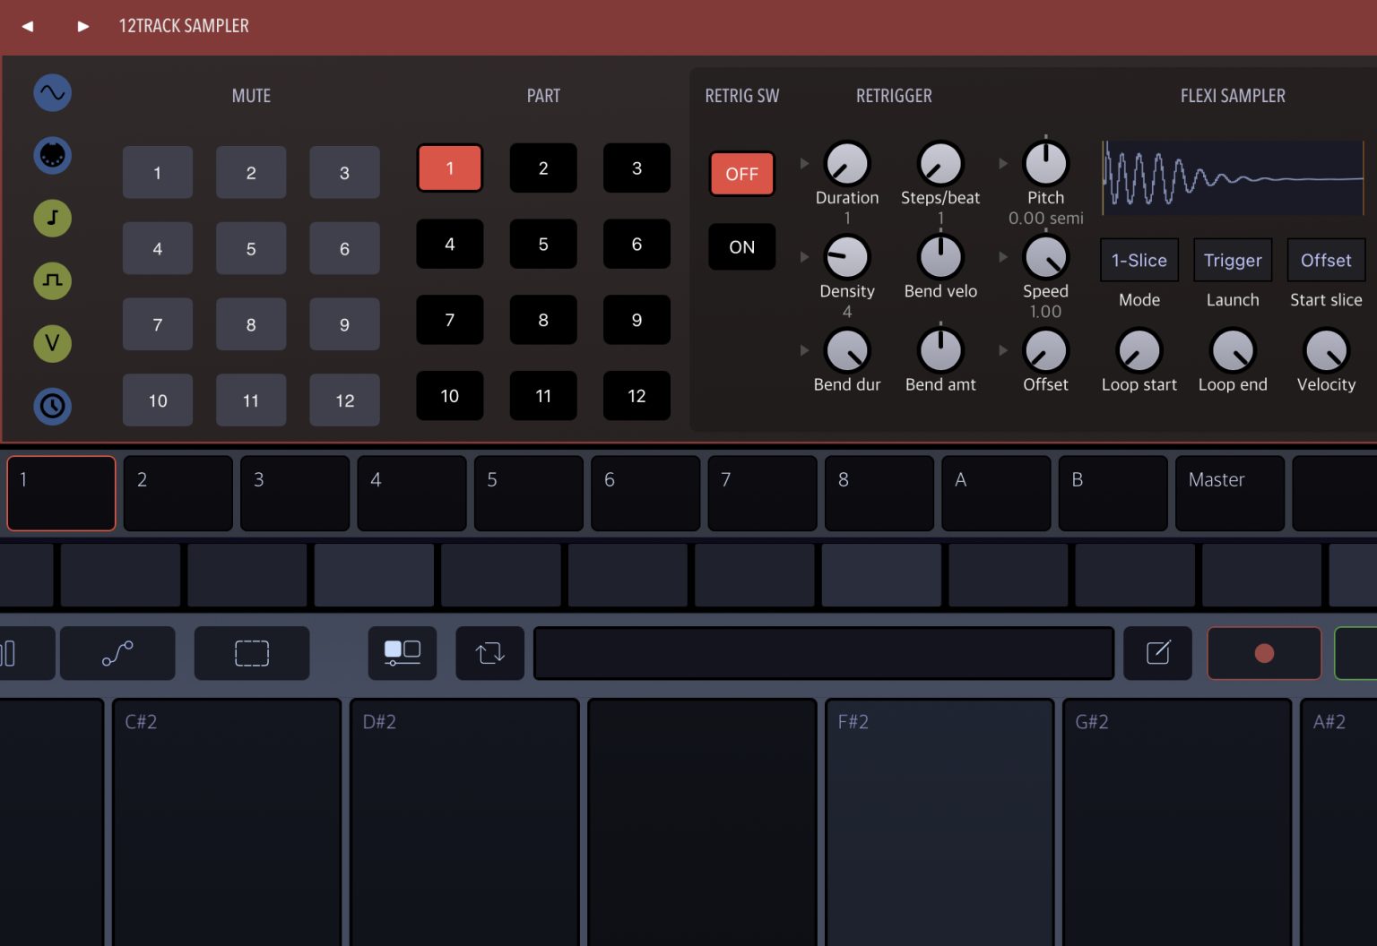The height and width of the screenshot is (946, 1377).
Task: Expand arrow beside Speed knob
Action: click(x=1003, y=257)
